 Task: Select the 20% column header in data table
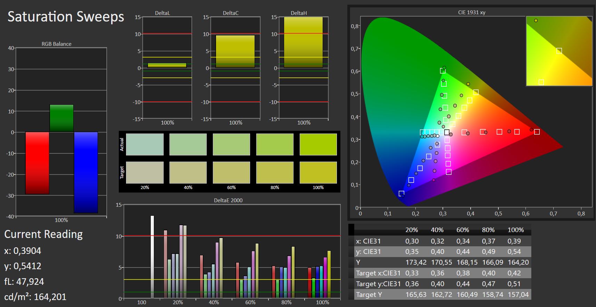click(x=412, y=230)
